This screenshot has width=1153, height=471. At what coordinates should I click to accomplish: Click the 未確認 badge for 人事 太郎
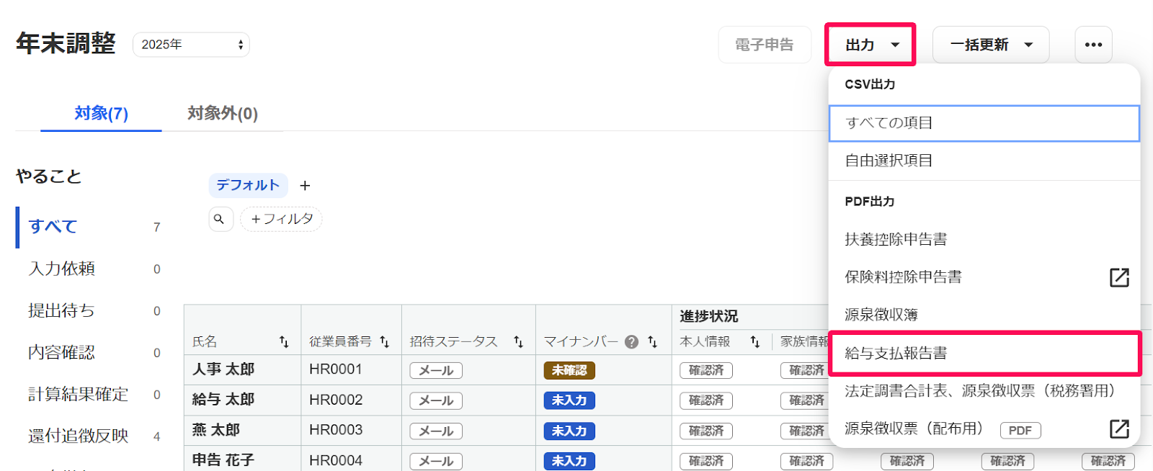coord(569,370)
